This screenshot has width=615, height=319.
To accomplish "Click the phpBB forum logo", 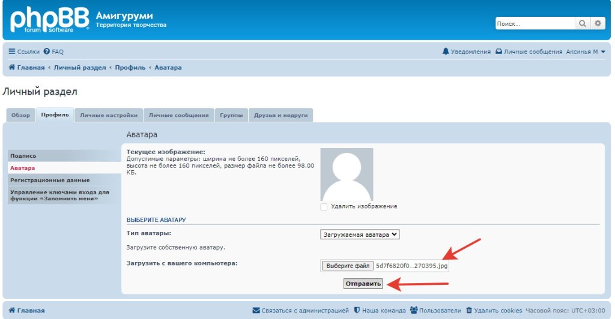I will pyautogui.click(x=49, y=20).
